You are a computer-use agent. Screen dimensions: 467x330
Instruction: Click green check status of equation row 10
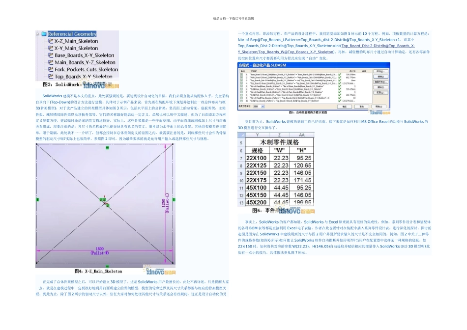(340, 101)
